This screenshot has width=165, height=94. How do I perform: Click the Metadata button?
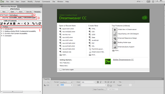(37, 12)
